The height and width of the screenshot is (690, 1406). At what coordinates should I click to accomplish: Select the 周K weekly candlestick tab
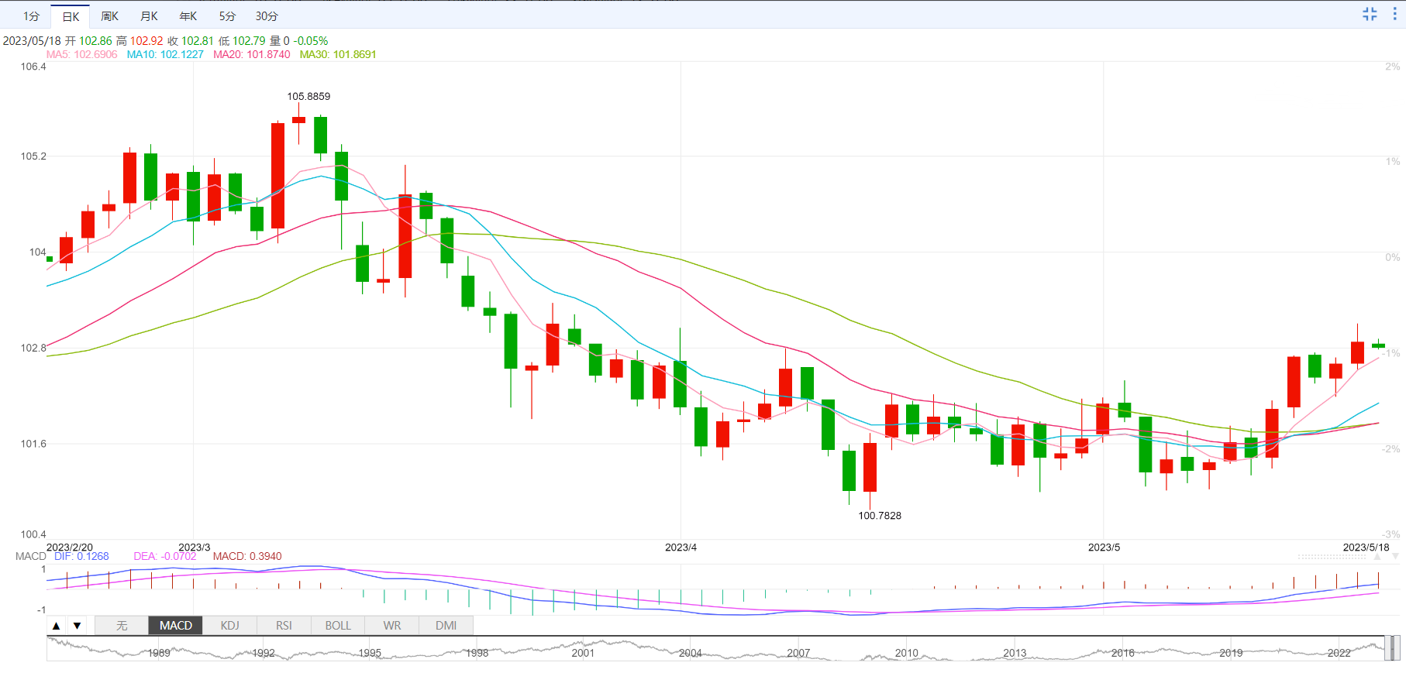[110, 16]
